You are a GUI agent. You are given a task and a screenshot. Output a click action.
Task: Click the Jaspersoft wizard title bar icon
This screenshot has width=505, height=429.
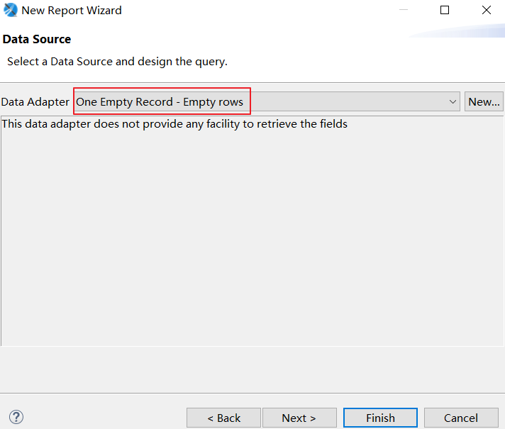tap(11, 10)
